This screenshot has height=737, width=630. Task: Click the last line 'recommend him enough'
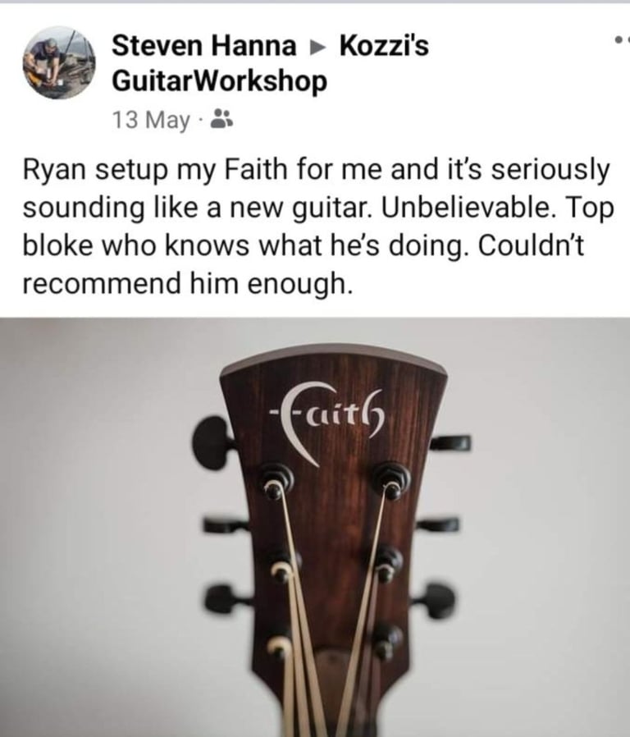click(x=187, y=285)
